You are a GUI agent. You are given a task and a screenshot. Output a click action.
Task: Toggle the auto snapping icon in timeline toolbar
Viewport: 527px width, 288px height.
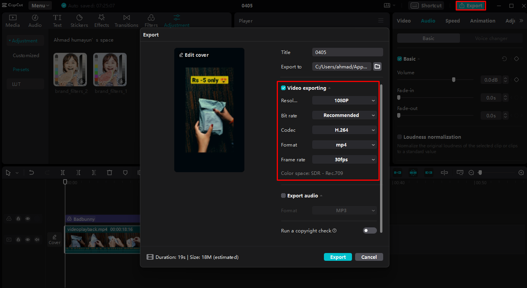tap(413, 173)
